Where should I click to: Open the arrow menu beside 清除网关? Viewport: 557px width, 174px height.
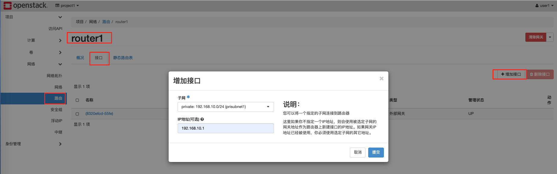click(x=550, y=37)
